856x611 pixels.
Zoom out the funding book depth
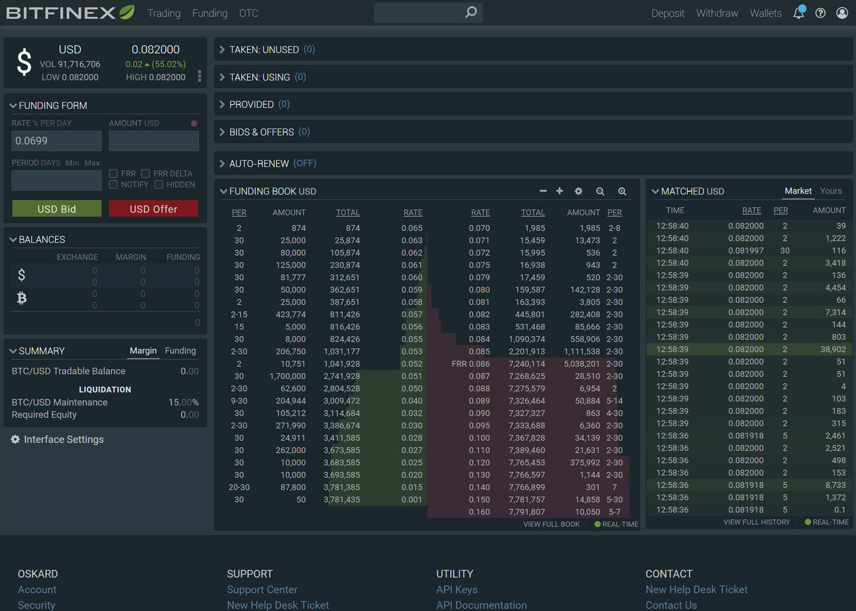(x=600, y=191)
